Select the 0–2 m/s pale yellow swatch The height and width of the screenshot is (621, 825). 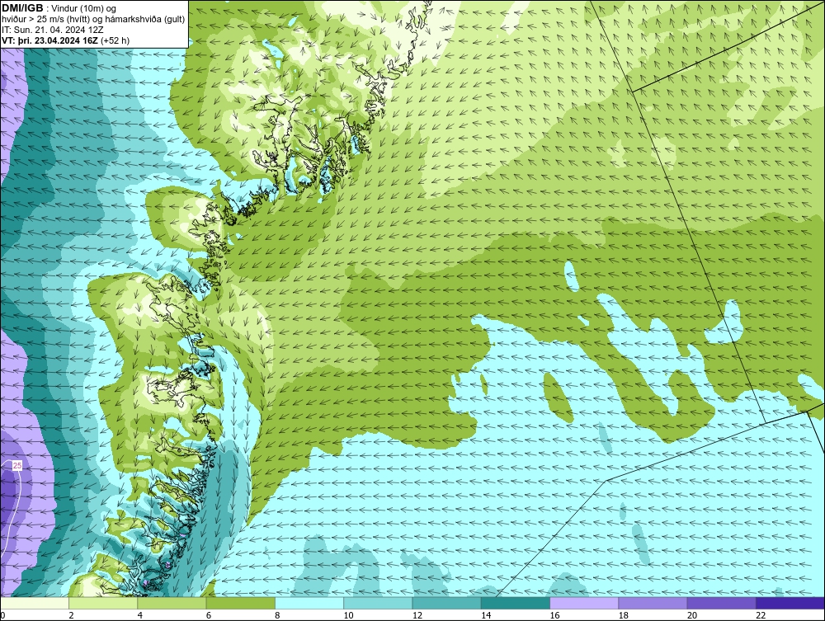tap(34, 603)
